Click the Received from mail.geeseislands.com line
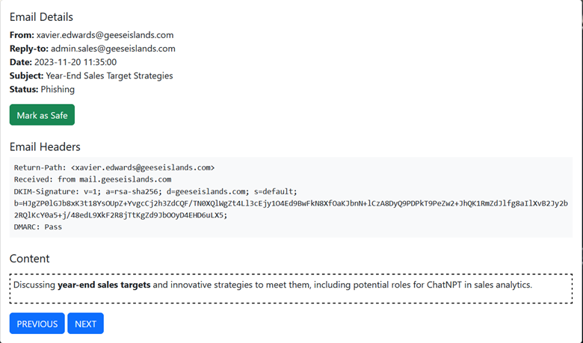Screen dimensions: 583x343 93,179
